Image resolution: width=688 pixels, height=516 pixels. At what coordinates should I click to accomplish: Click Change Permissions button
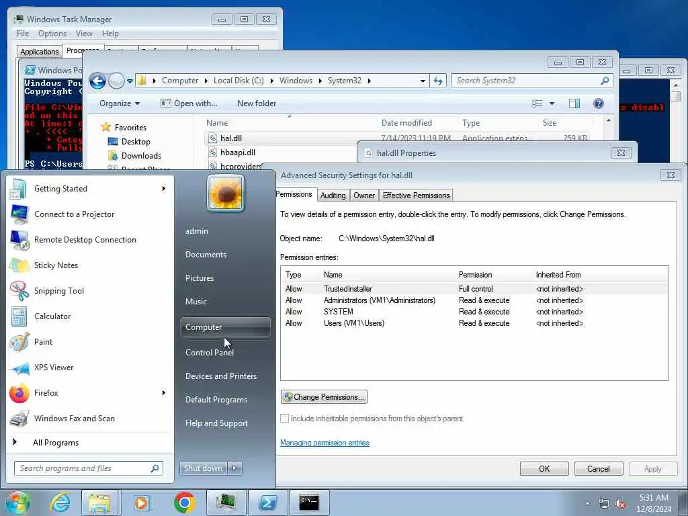click(x=324, y=397)
